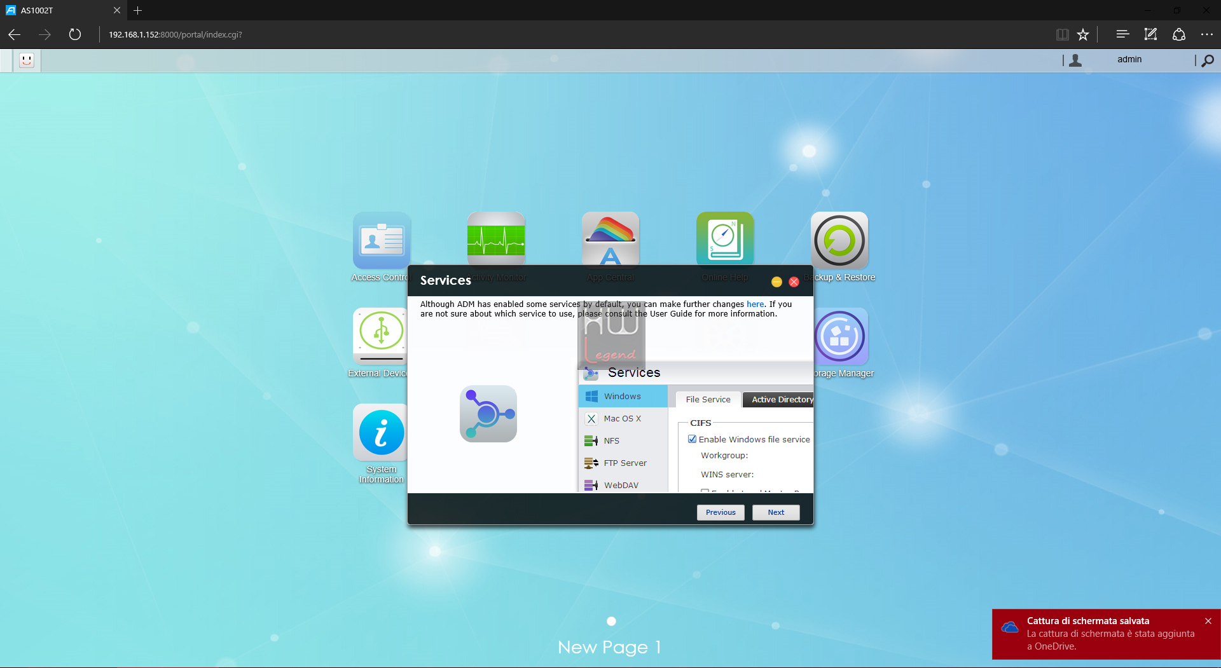The image size is (1221, 668).
Task: Toggle Enable Windows file service checkbox
Action: [x=692, y=439]
